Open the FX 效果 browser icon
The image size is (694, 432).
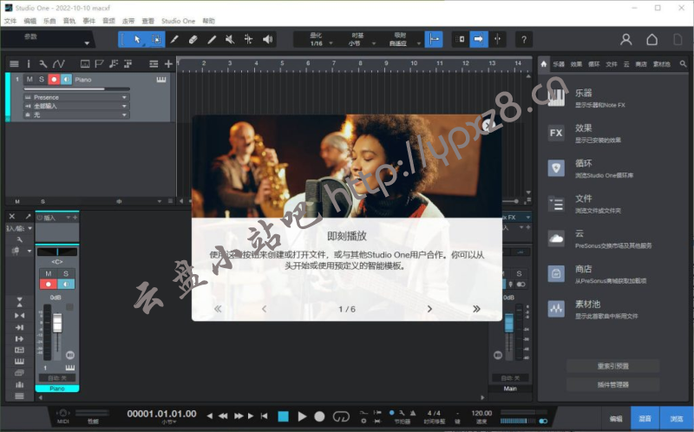(x=556, y=133)
